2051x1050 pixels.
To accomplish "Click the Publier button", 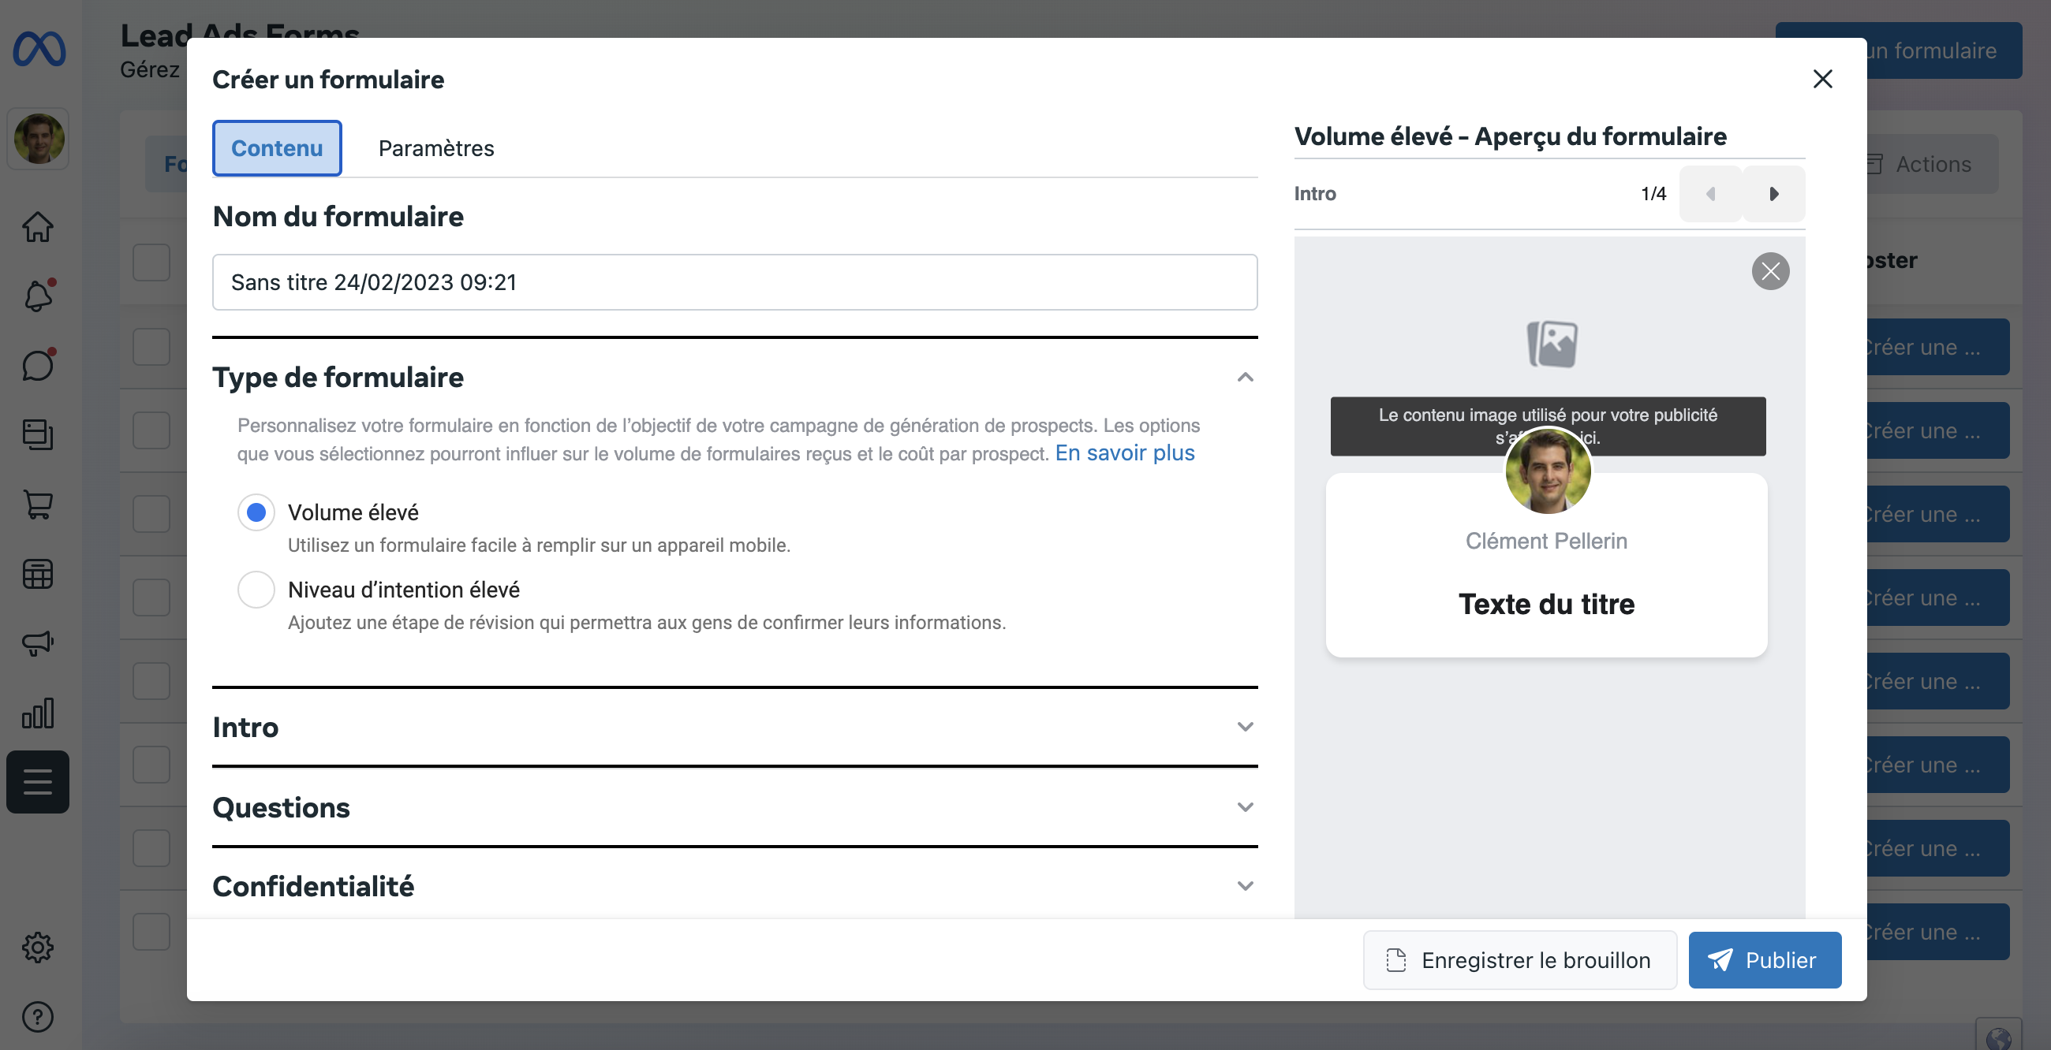I will pos(1764,960).
